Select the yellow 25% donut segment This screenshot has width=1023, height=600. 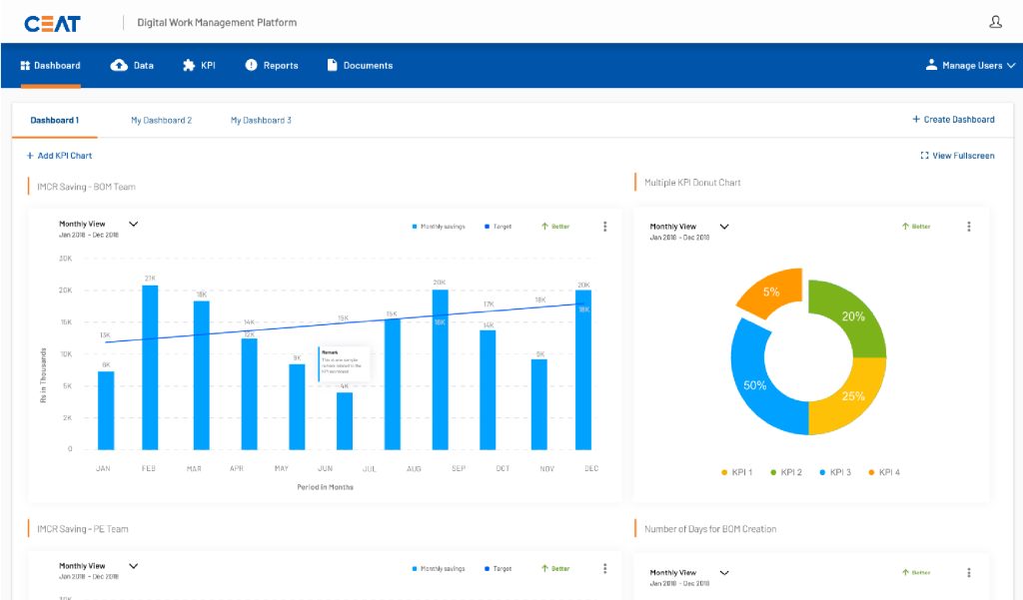coord(854,397)
